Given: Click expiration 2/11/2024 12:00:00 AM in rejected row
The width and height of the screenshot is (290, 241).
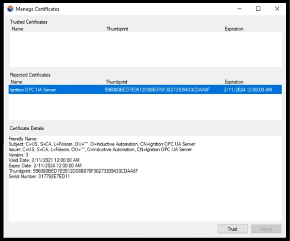Looking at the screenshot, I should pyautogui.click(x=248, y=90).
